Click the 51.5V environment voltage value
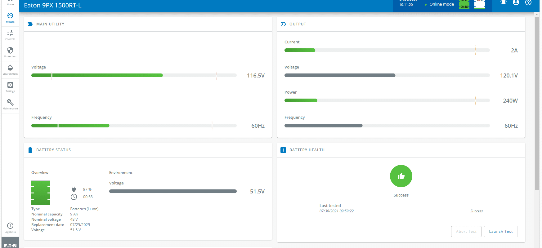The height and width of the screenshot is (248, 542). (x=257, y=192)
